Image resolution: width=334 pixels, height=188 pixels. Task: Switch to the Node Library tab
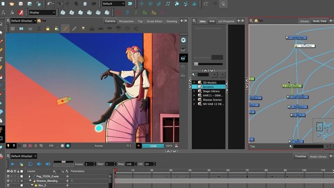(x=318, y=156)
